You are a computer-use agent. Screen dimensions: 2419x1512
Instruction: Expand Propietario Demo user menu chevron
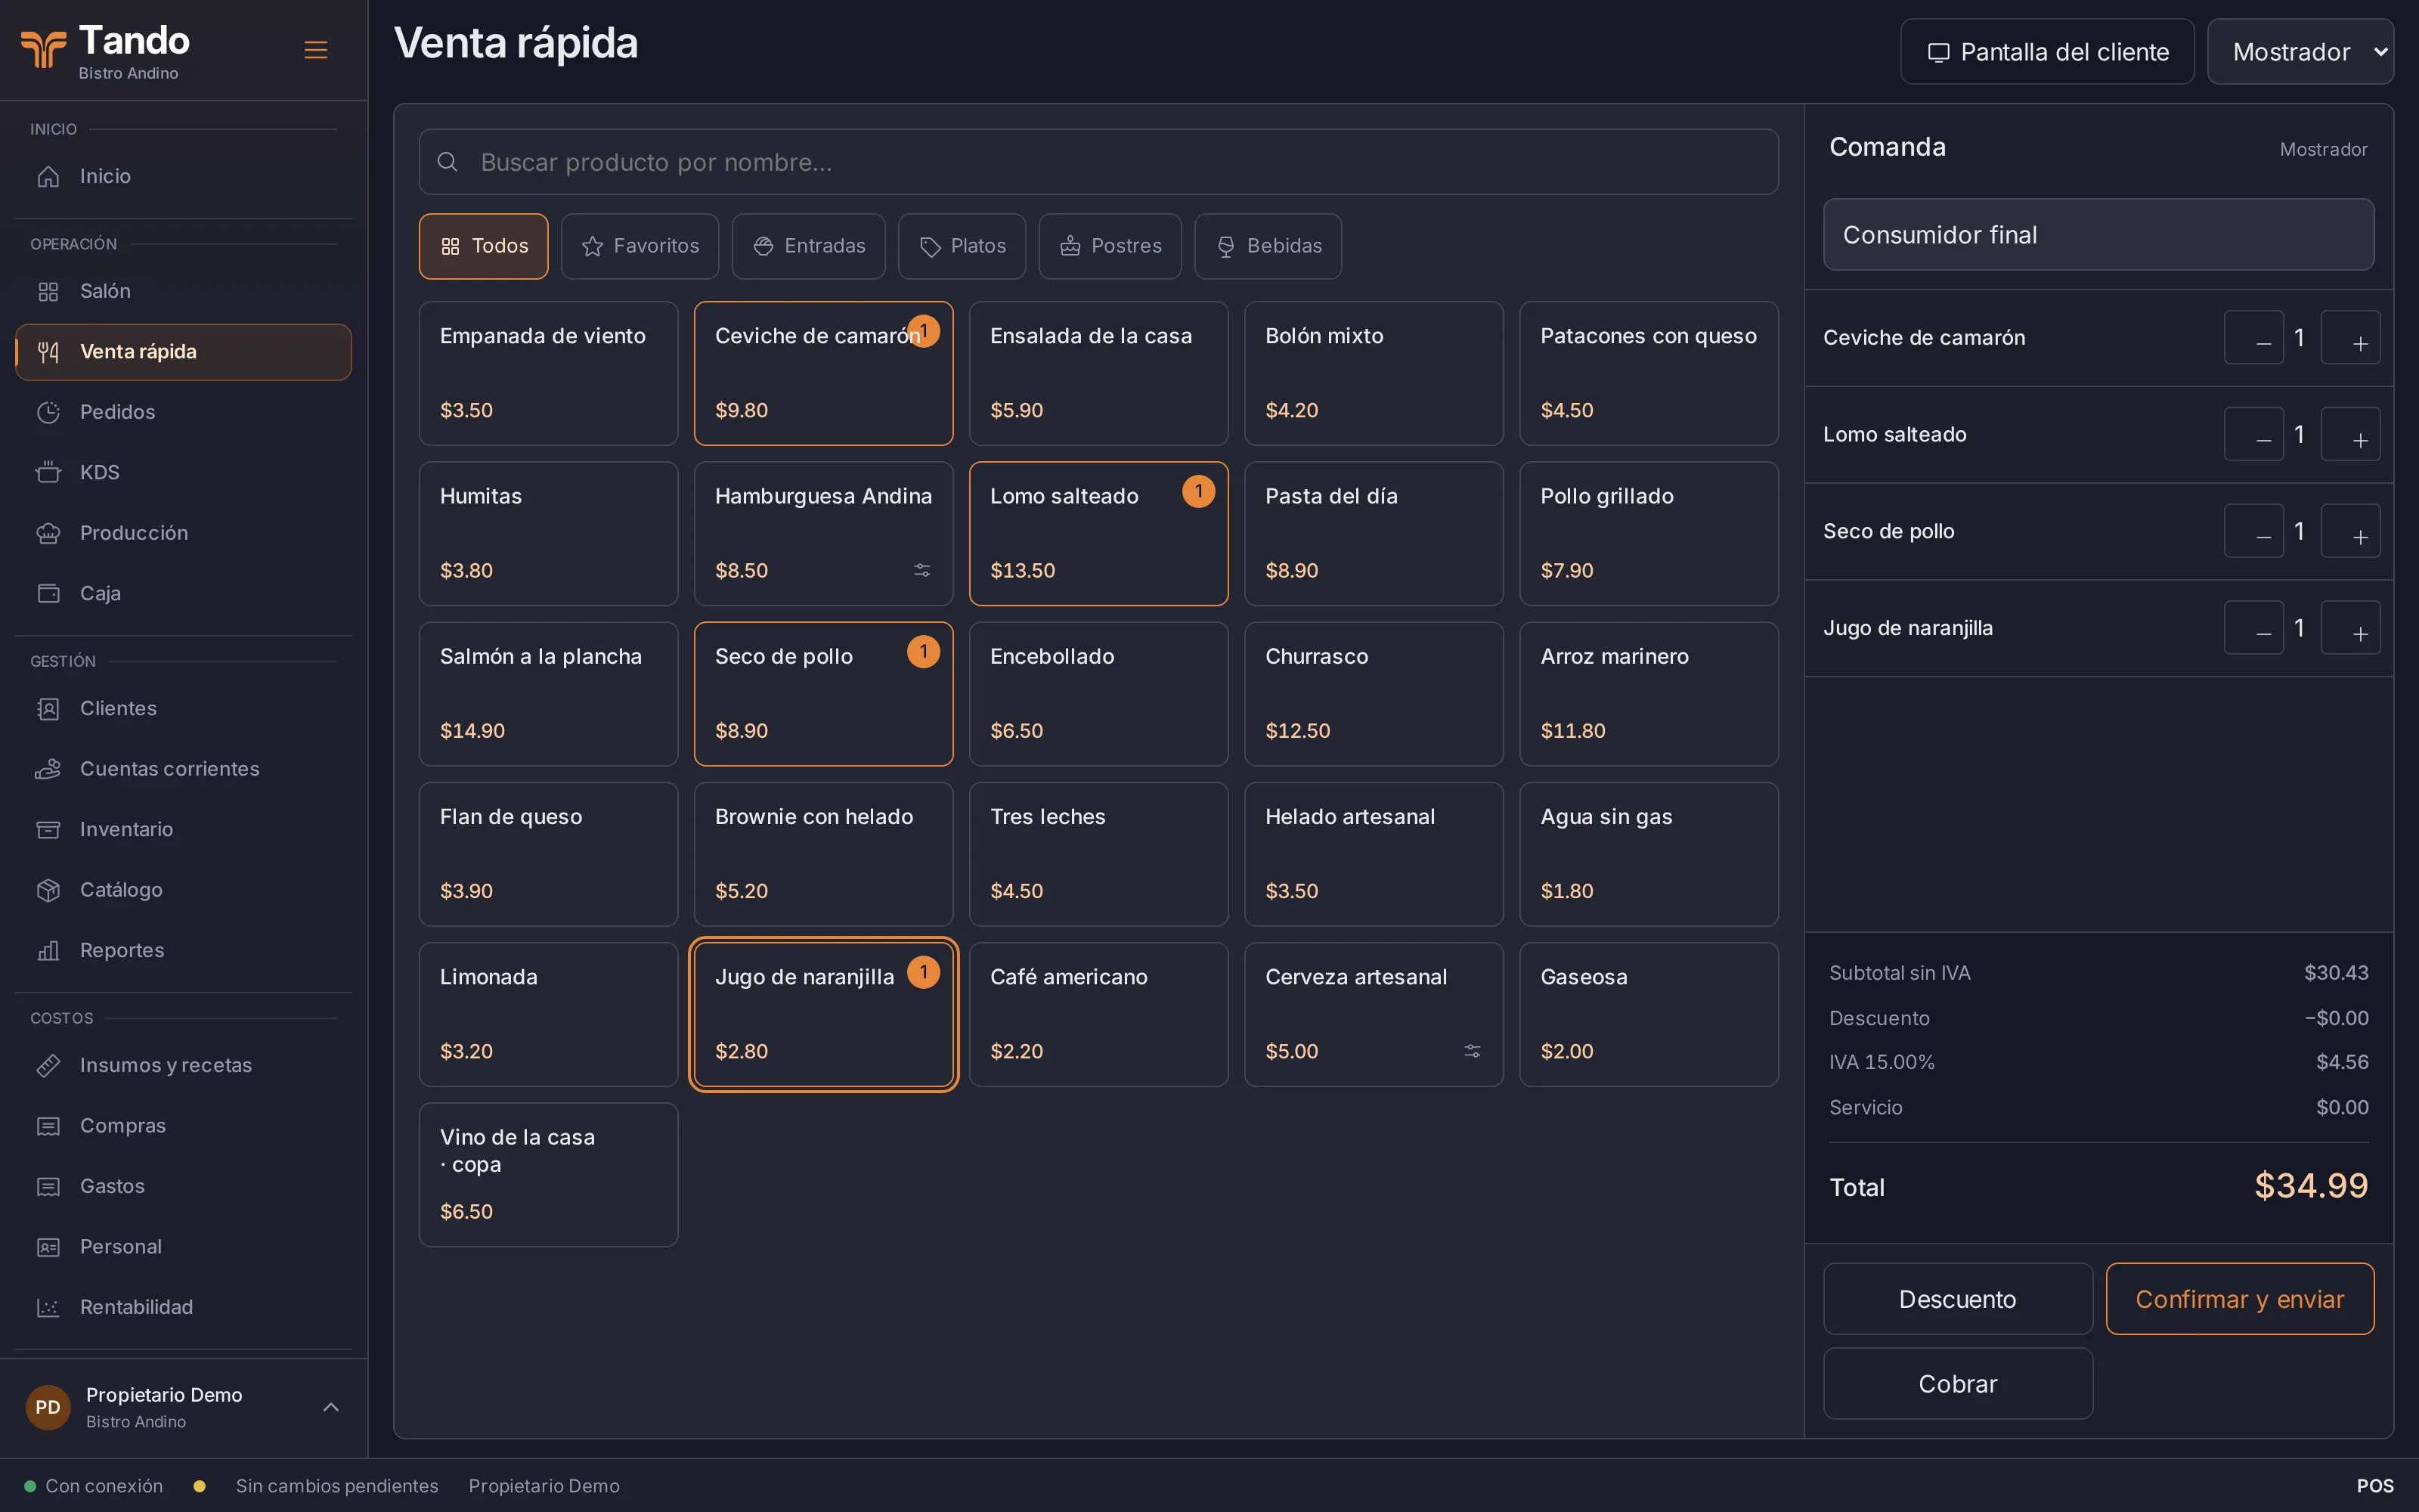pos(331,1407)
